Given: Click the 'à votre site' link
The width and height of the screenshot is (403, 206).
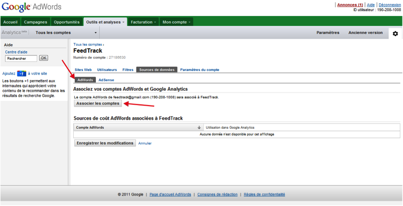Looking at the screenshot, I should (38, 73).
